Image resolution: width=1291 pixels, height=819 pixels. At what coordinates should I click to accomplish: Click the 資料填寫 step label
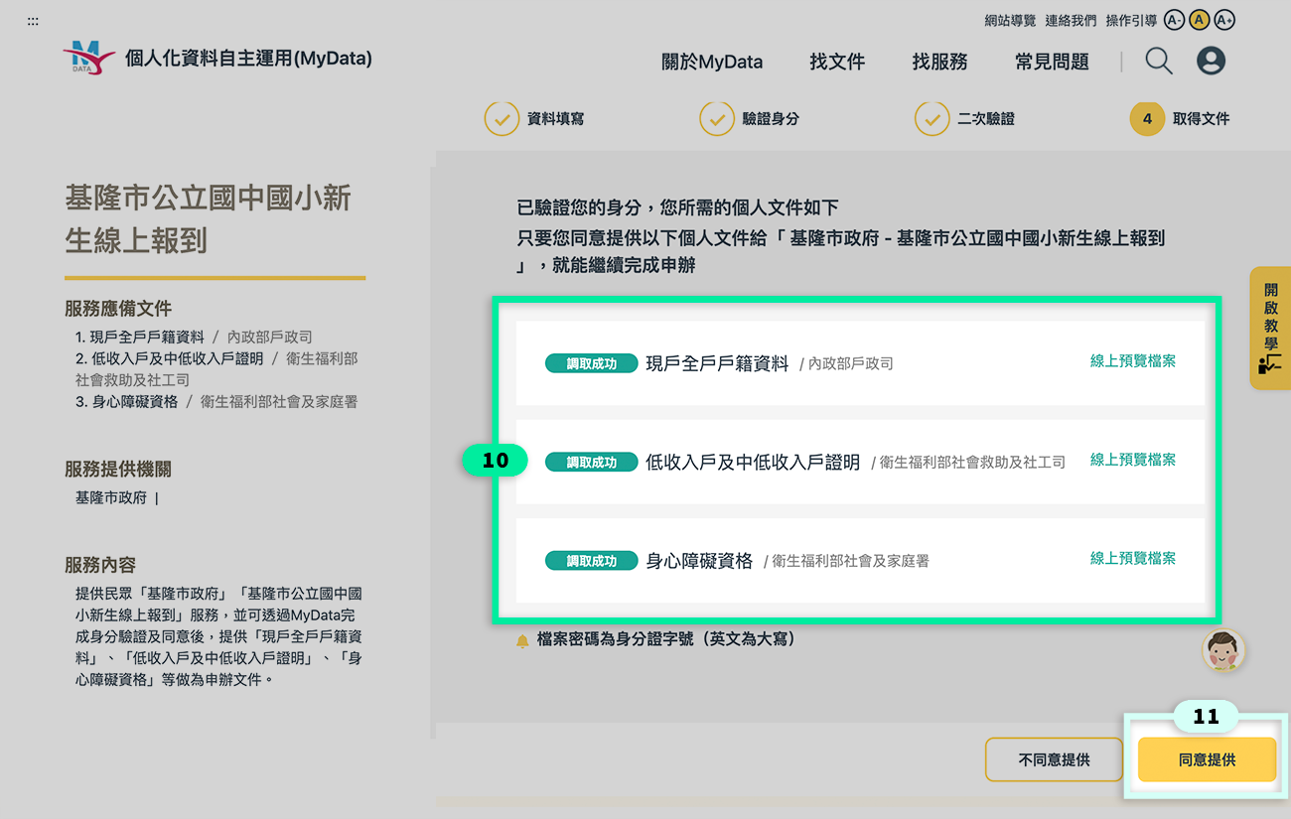click(555, 119)
